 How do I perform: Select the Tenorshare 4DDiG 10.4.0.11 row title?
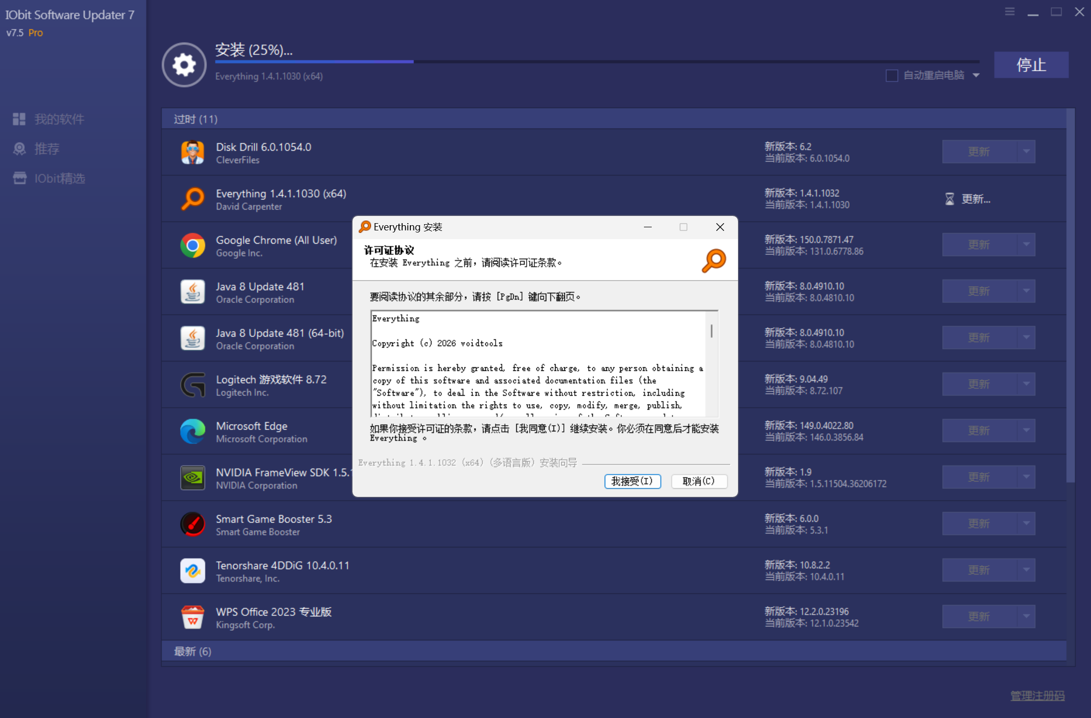[283, 566]
